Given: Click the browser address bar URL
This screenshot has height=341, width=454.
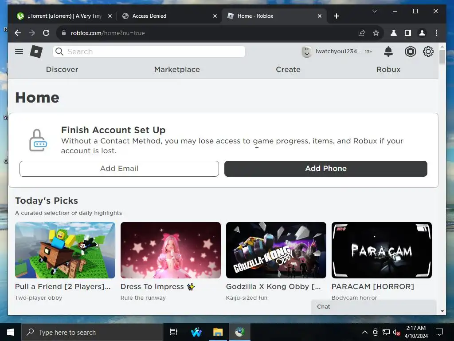Looking at the screenshot, I should click(108, 33).
